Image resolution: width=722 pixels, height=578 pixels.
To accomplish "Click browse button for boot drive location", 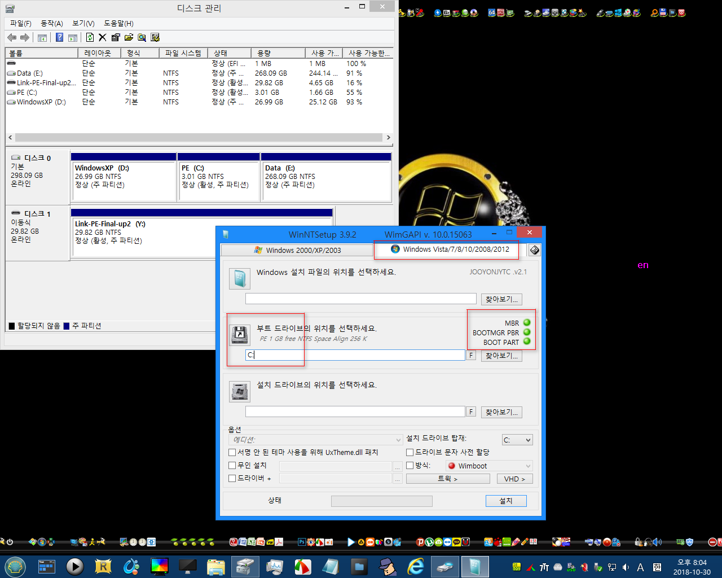I will click(x=501, y=356).
